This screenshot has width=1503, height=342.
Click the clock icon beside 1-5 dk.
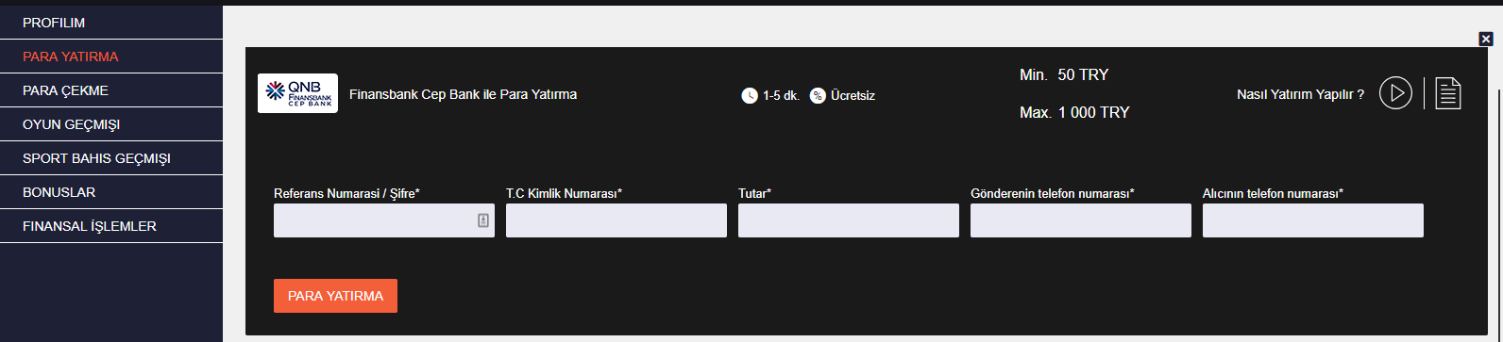(750, 95)
